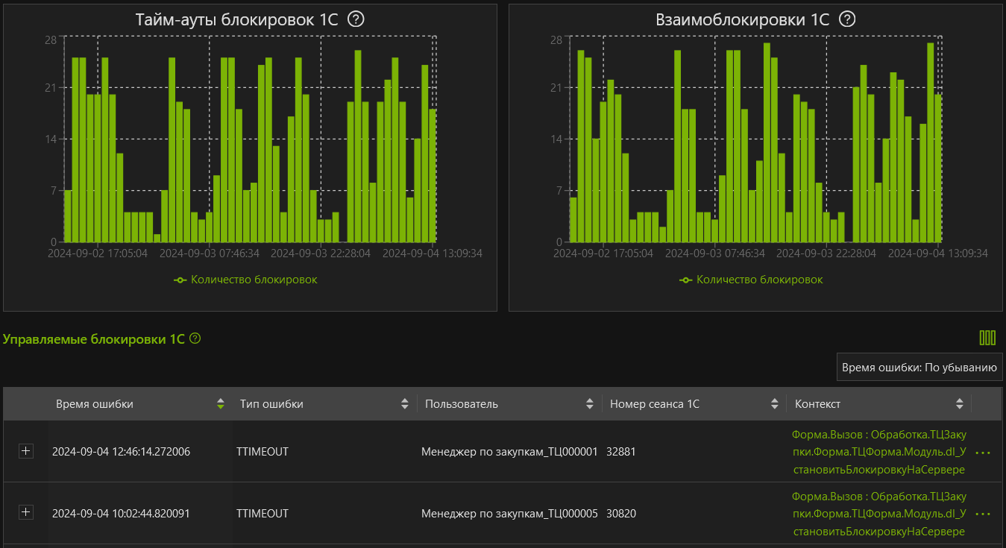
Task: Toggle Количество блокировок legend in Взаимоблокировки chart
Action: tap(752, 280)
